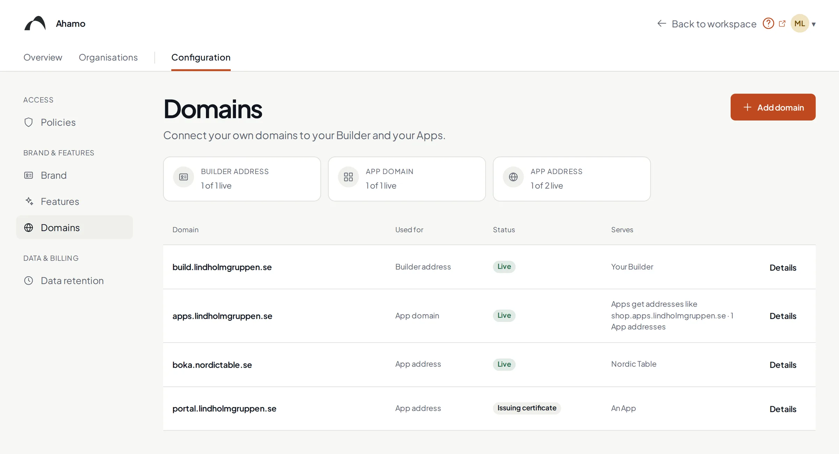
Task: Go Back to workspace
Action: [714, 24]
